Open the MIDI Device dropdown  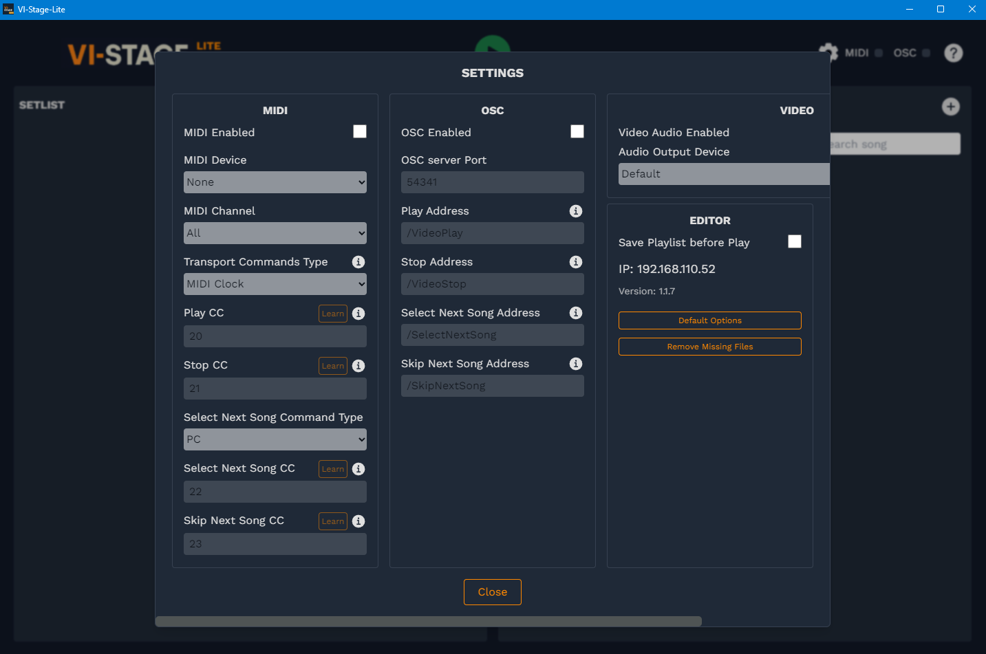(x=275, y=182)
